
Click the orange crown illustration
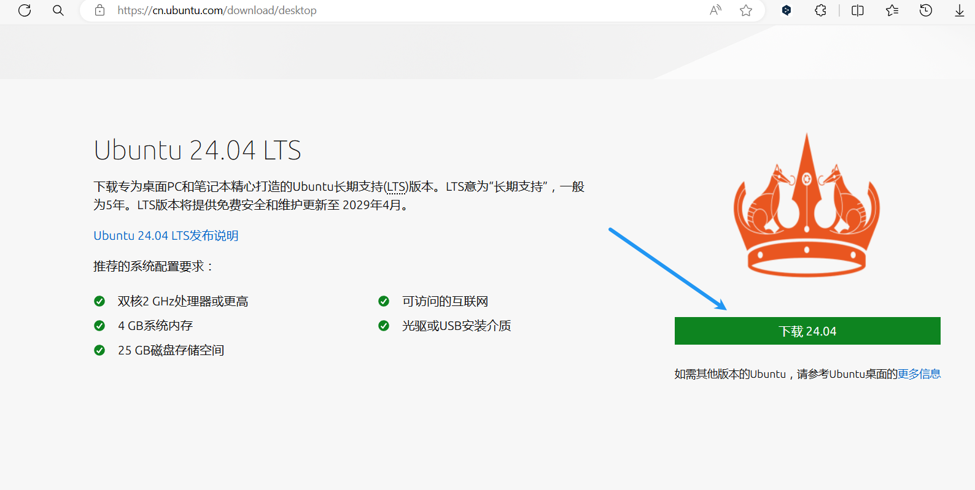(807, 205)
